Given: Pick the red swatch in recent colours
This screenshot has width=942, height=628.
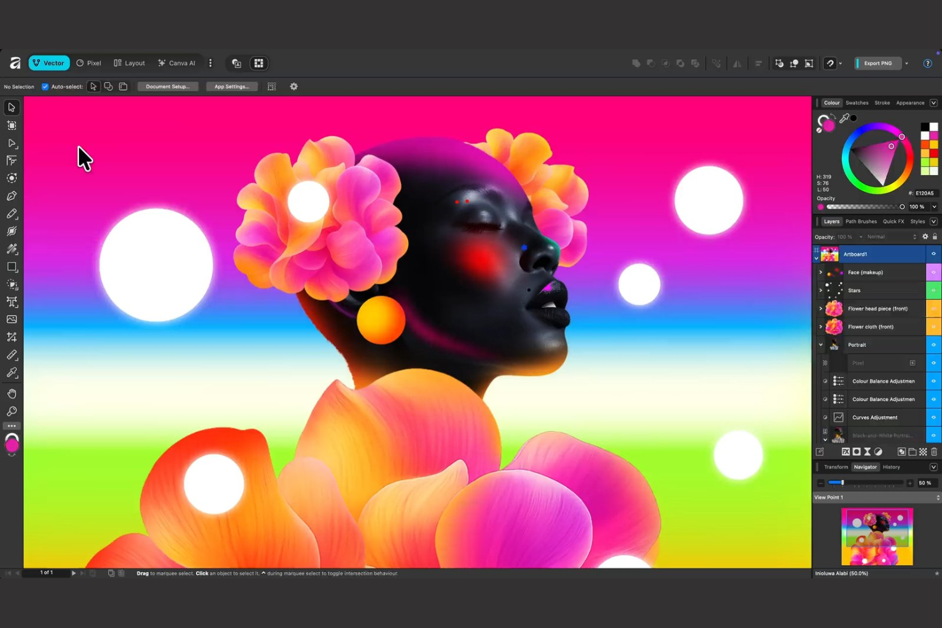Looking at the screenshot, I should [934, 153].
